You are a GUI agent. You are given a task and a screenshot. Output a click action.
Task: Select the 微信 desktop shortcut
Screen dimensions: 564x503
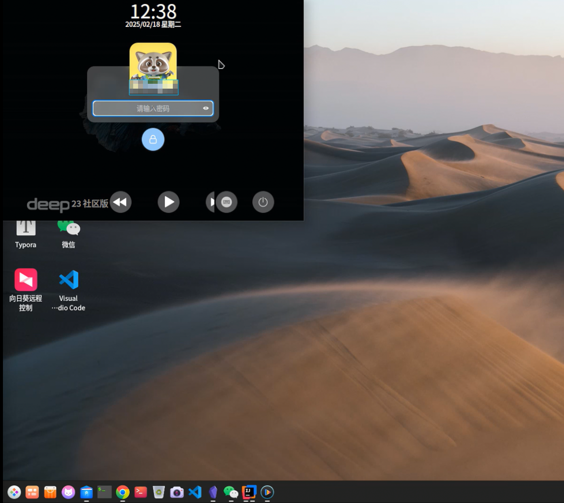[x=69, y=234]
